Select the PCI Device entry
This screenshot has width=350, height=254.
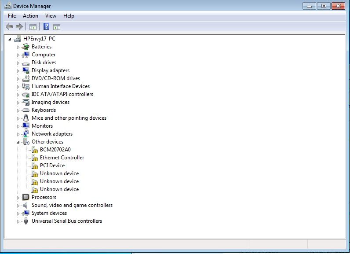[x=52, y=166]
